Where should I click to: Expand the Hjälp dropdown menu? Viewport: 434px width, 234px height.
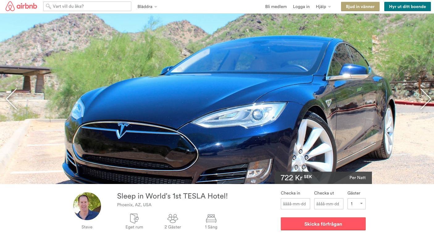point(323,6)
